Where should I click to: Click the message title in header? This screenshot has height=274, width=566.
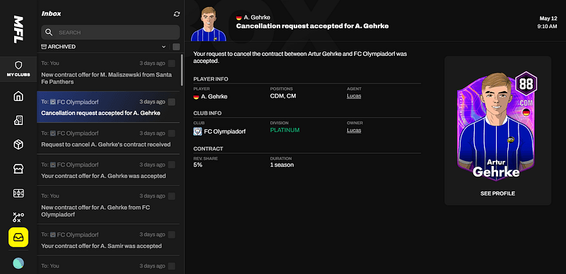pyautogui.click(x=312, y=26)
